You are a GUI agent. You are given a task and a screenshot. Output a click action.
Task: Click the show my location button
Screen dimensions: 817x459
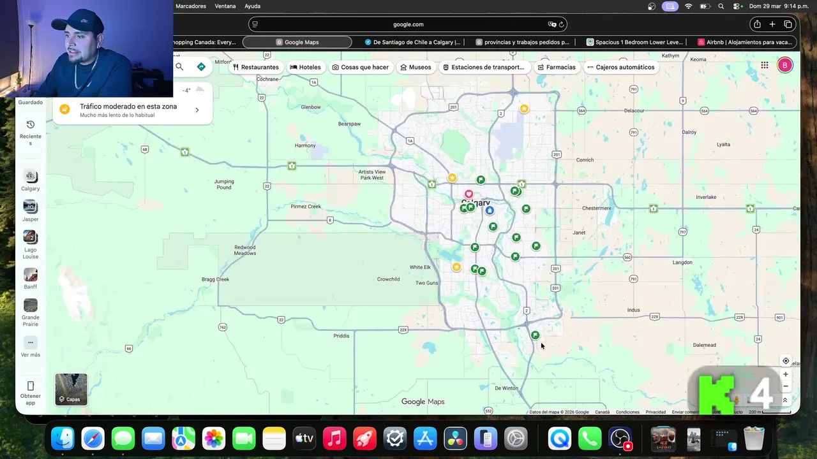786,361
